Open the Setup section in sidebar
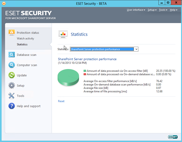 click(21, 86)
